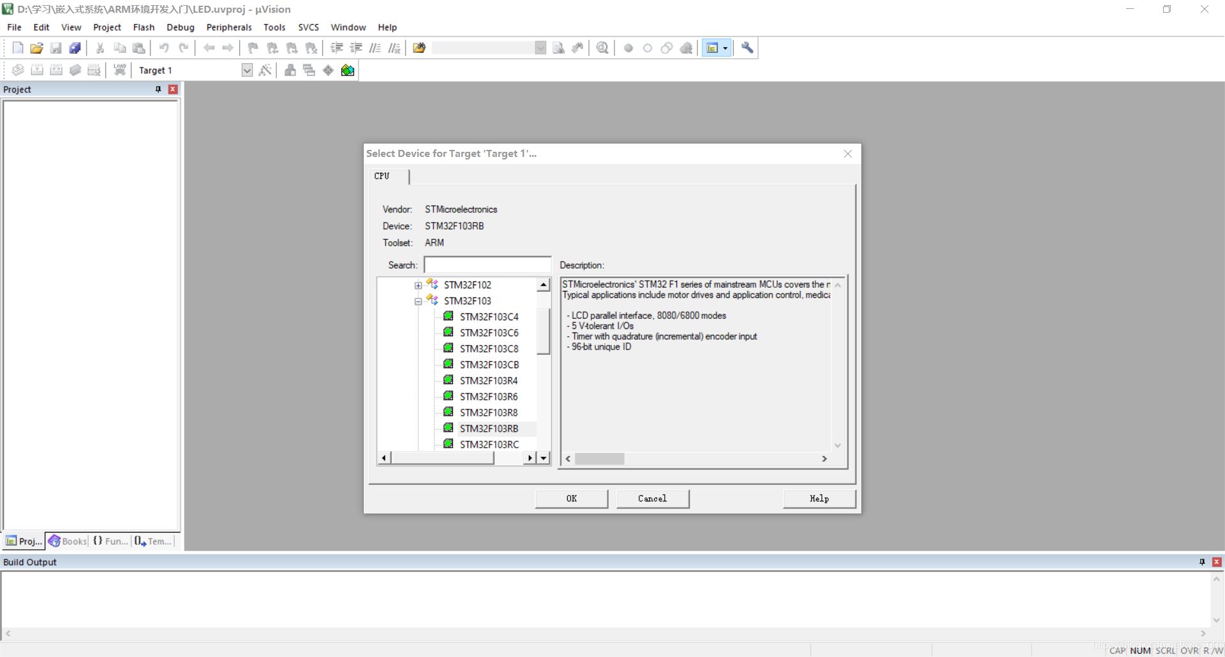Switch to the Books tab
The image size is (1225, 657).
coord(68,541)
